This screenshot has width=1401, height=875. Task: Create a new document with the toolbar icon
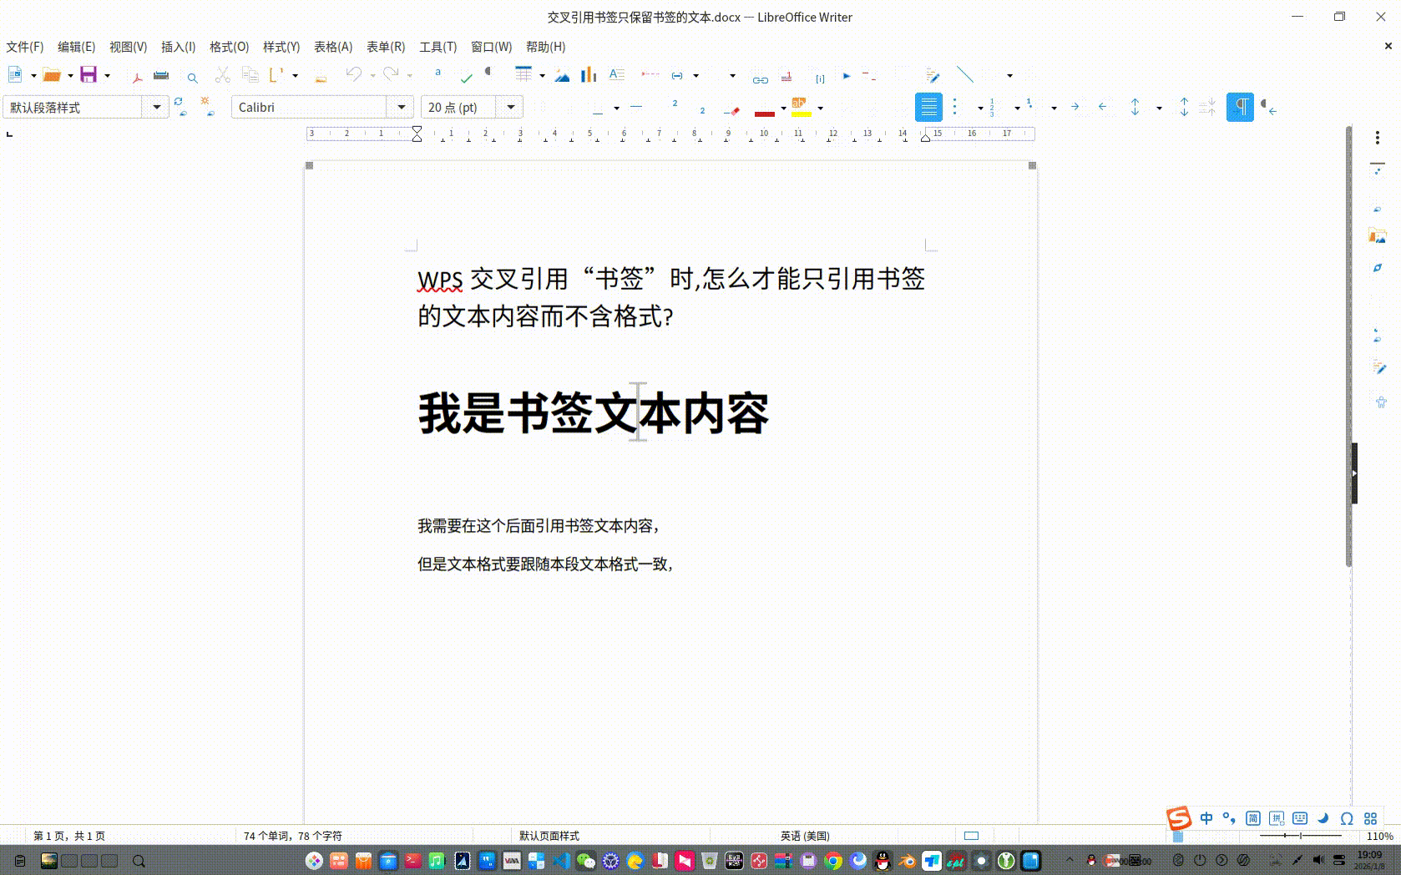(15, 75)
